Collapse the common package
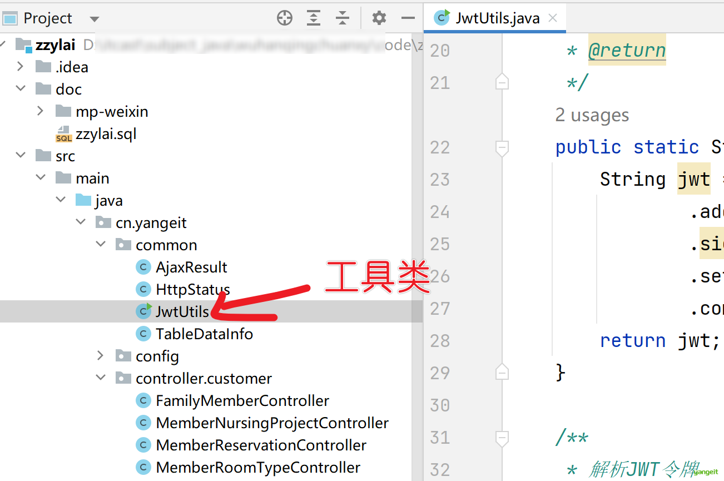Viewport: 724px width, 481px height. [x=101, y=245]
